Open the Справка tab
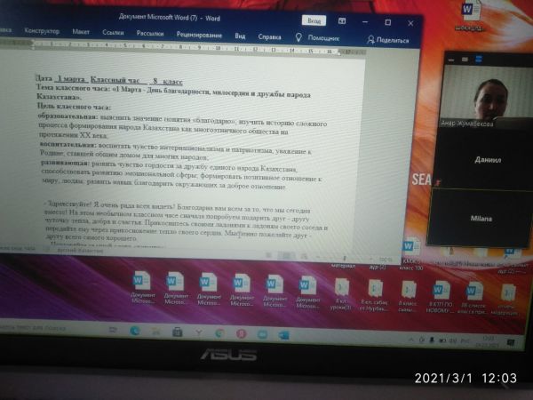Viewport: 533px width, 400px height. 269,36
